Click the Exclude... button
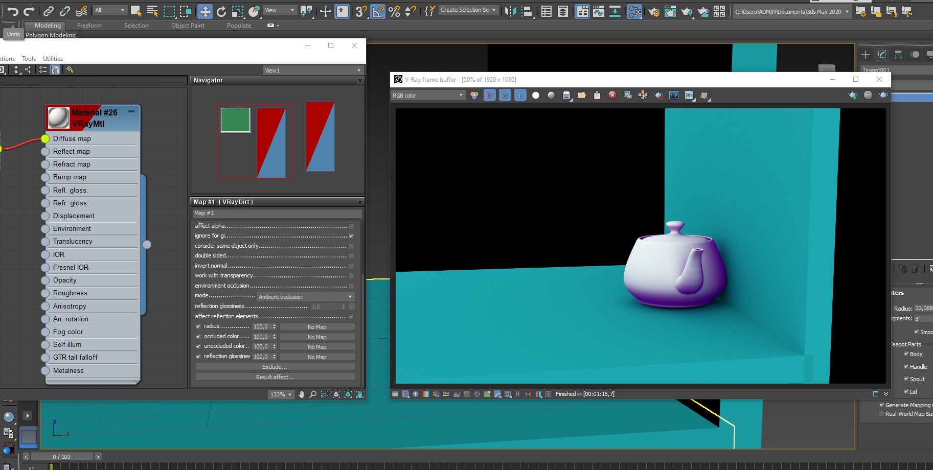The image size is (933, 470). [275, 367]
